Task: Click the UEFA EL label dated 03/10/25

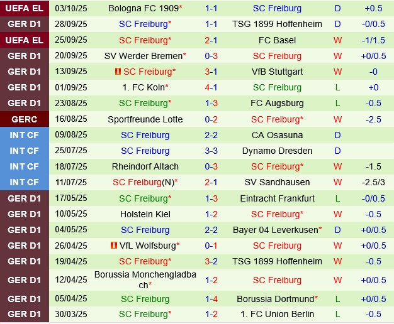Action: pos(24,8)
